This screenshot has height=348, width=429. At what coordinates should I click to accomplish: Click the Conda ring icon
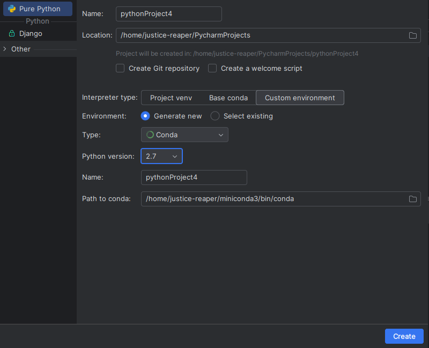click(x=150, y=135)
